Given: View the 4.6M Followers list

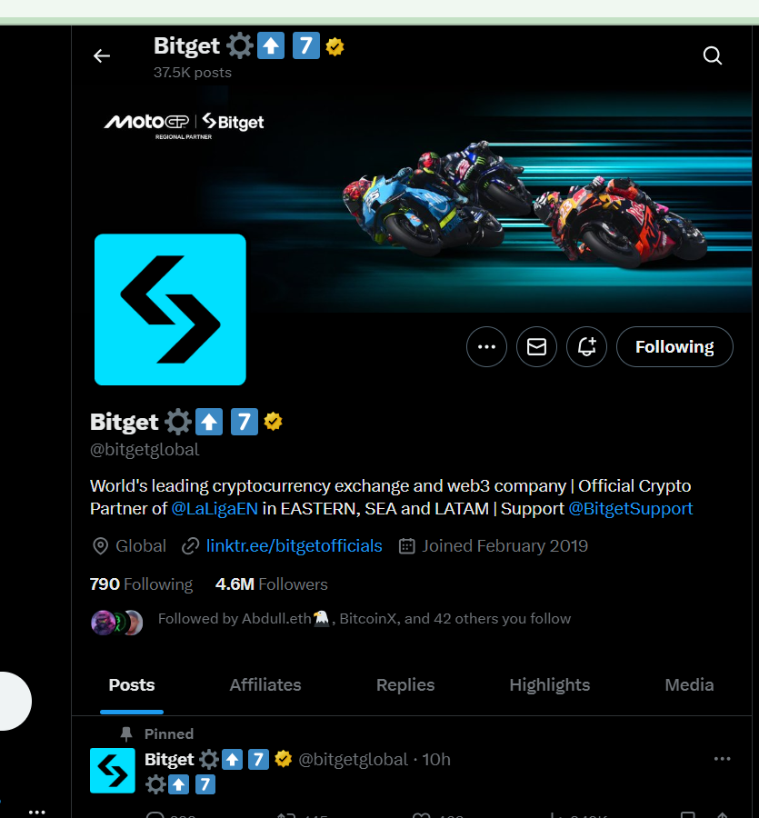Looking at the screenshot, I should (x=271, y=584).
